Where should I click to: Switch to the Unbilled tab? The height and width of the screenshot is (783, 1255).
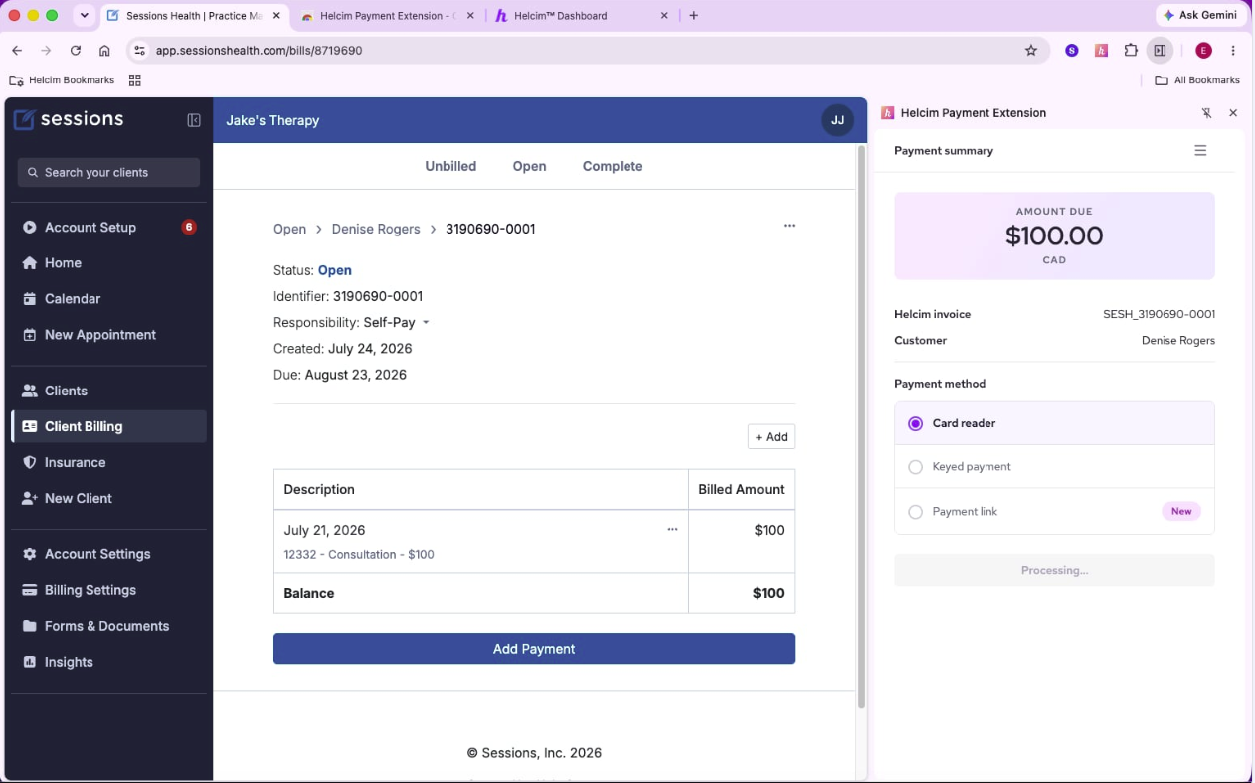pyautogui.click(x=450, y=166)
